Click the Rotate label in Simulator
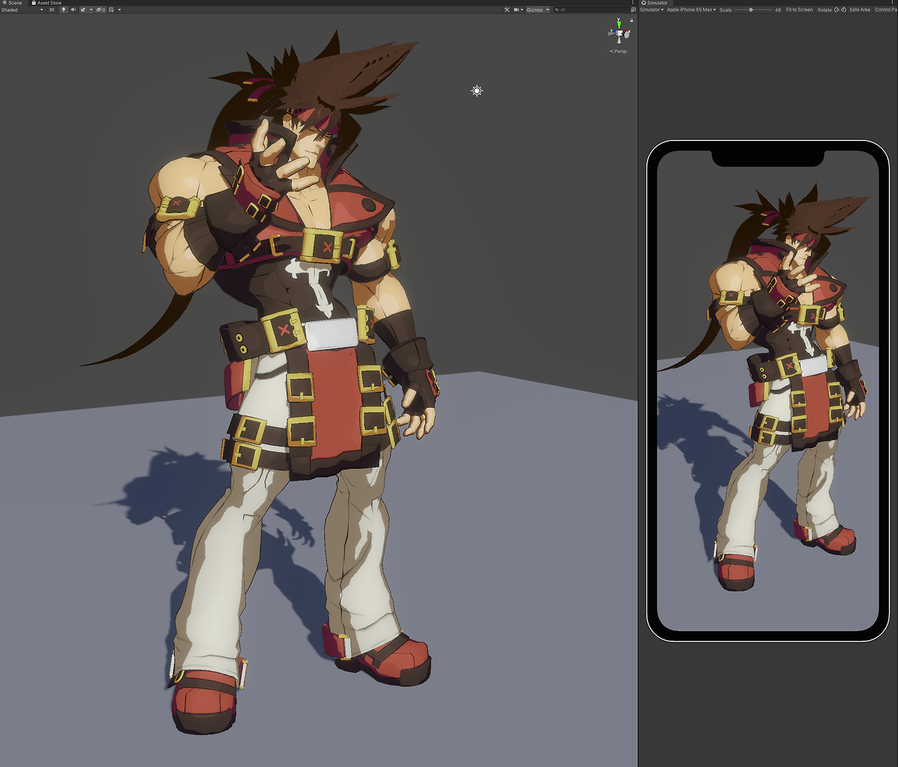This screenshot has width=898, height=767. coord(824,10)
